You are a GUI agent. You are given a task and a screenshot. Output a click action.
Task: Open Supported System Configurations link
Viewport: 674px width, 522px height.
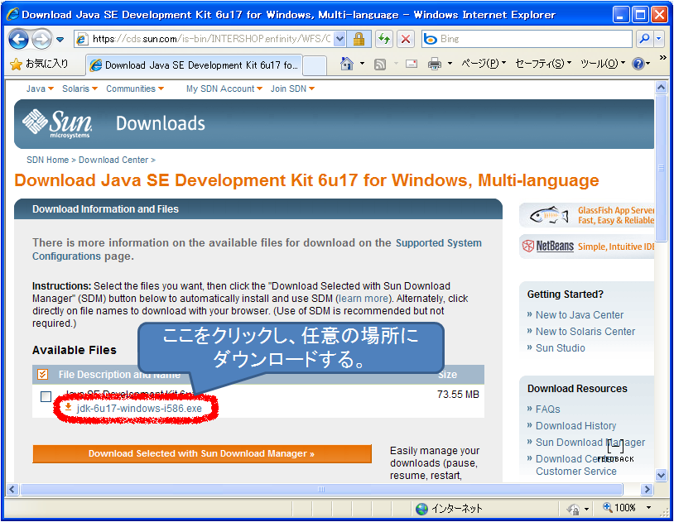439,242
